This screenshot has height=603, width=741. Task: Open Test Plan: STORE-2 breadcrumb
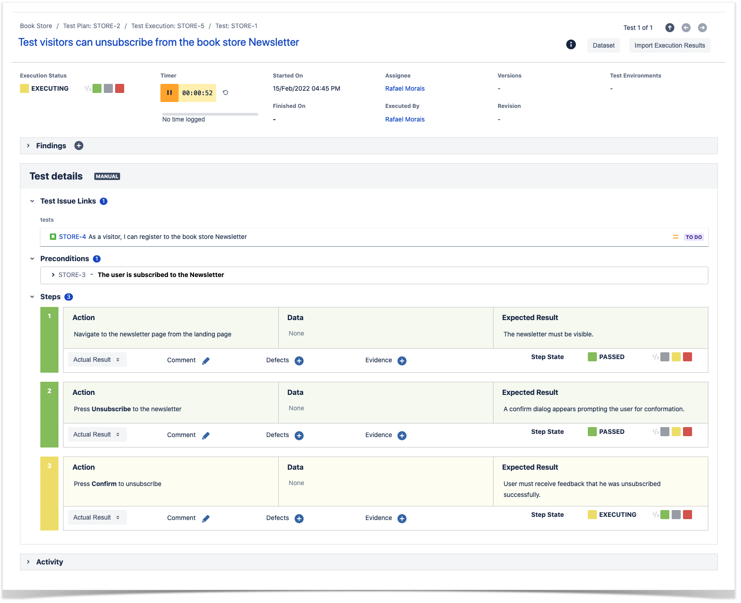[92, 26]
